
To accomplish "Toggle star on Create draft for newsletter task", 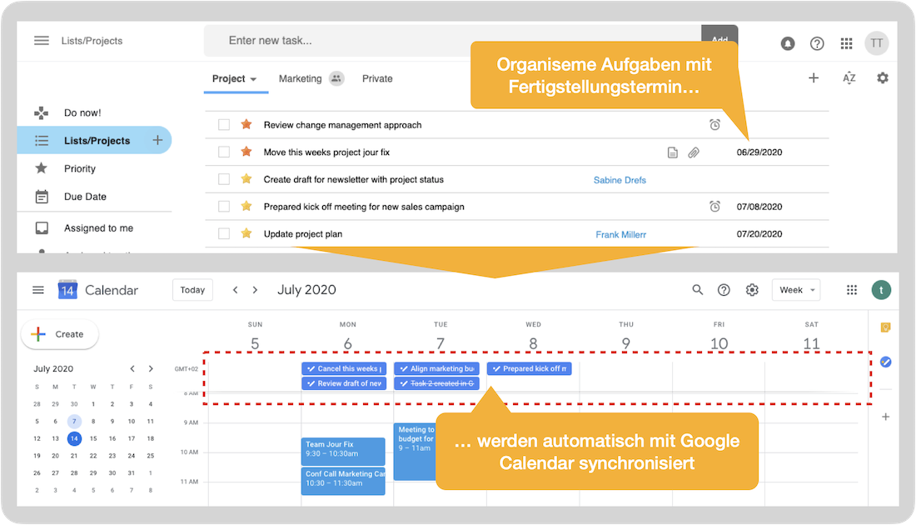I will [246, 179].
